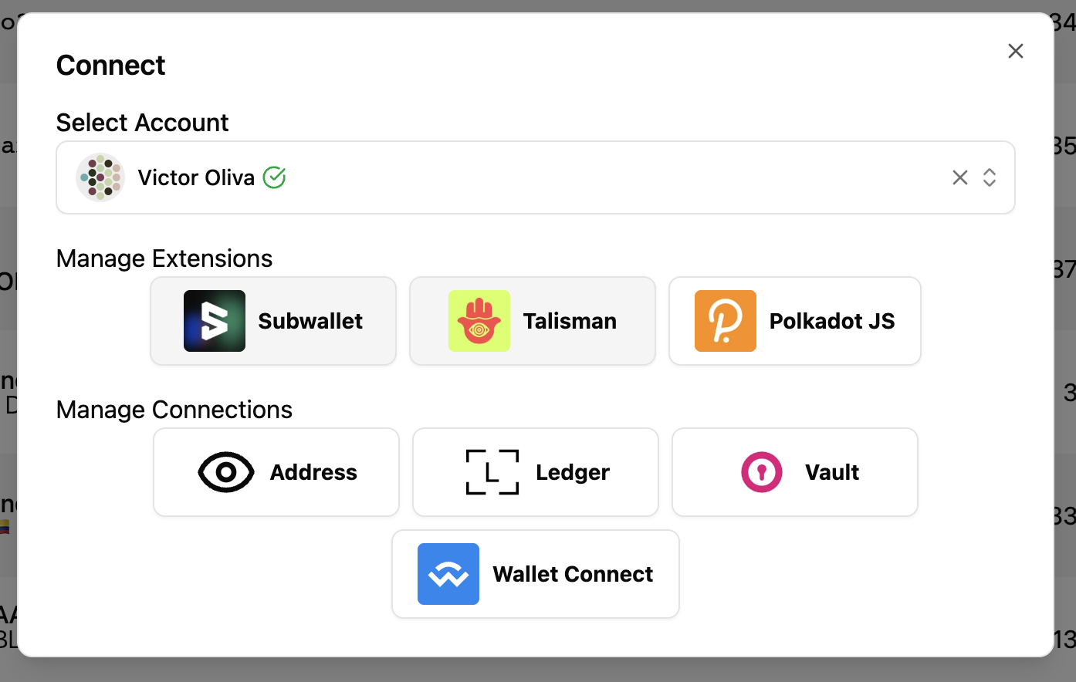Image resolution: width=1076 pixels, height=682 pixels.
Task: Click the Subwallet logo icon
Action: [x=215, y=321]
